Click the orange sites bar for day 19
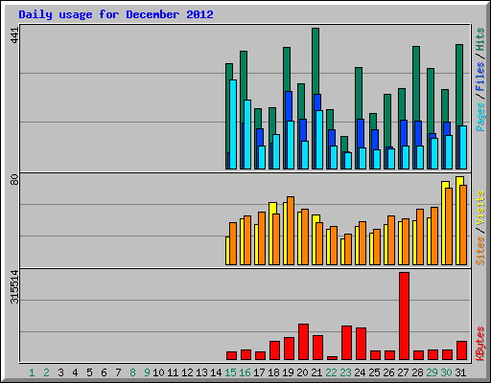The height and width of the screenshot is (383, 491). 291,231
